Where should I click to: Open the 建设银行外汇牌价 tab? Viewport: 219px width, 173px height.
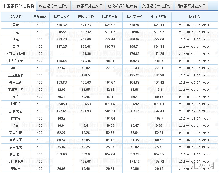(122, 6)
